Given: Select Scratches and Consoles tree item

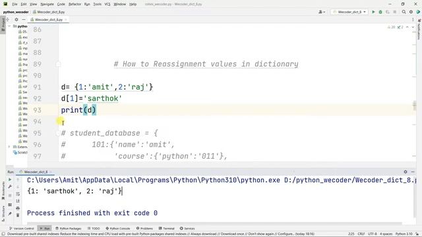Looking at the screenshot, I should [x=20, y=152].
